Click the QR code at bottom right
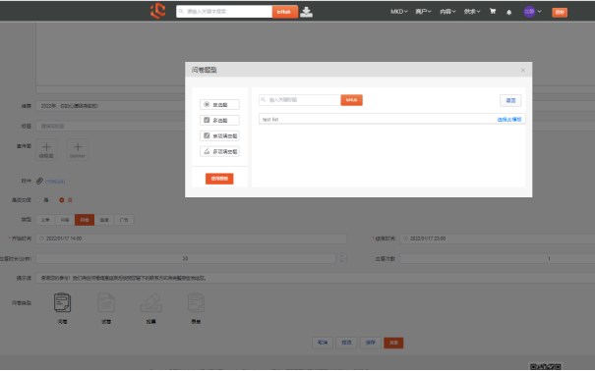595x371 pixels. pos(545,366)
